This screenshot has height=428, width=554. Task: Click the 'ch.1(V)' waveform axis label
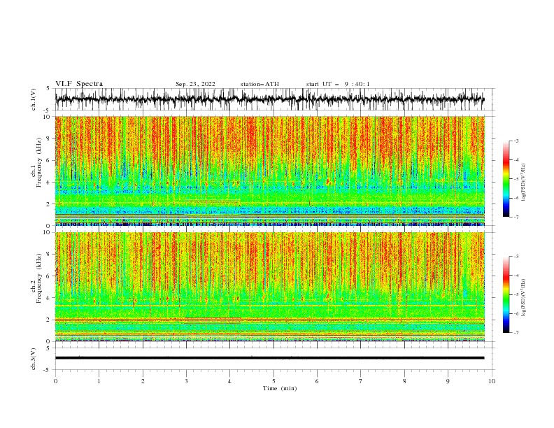[x=34, y=99]
